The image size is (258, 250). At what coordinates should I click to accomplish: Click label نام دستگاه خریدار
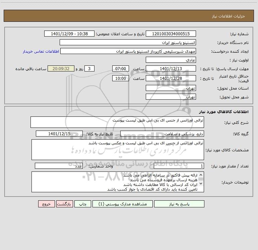click(x=233, y=43)
